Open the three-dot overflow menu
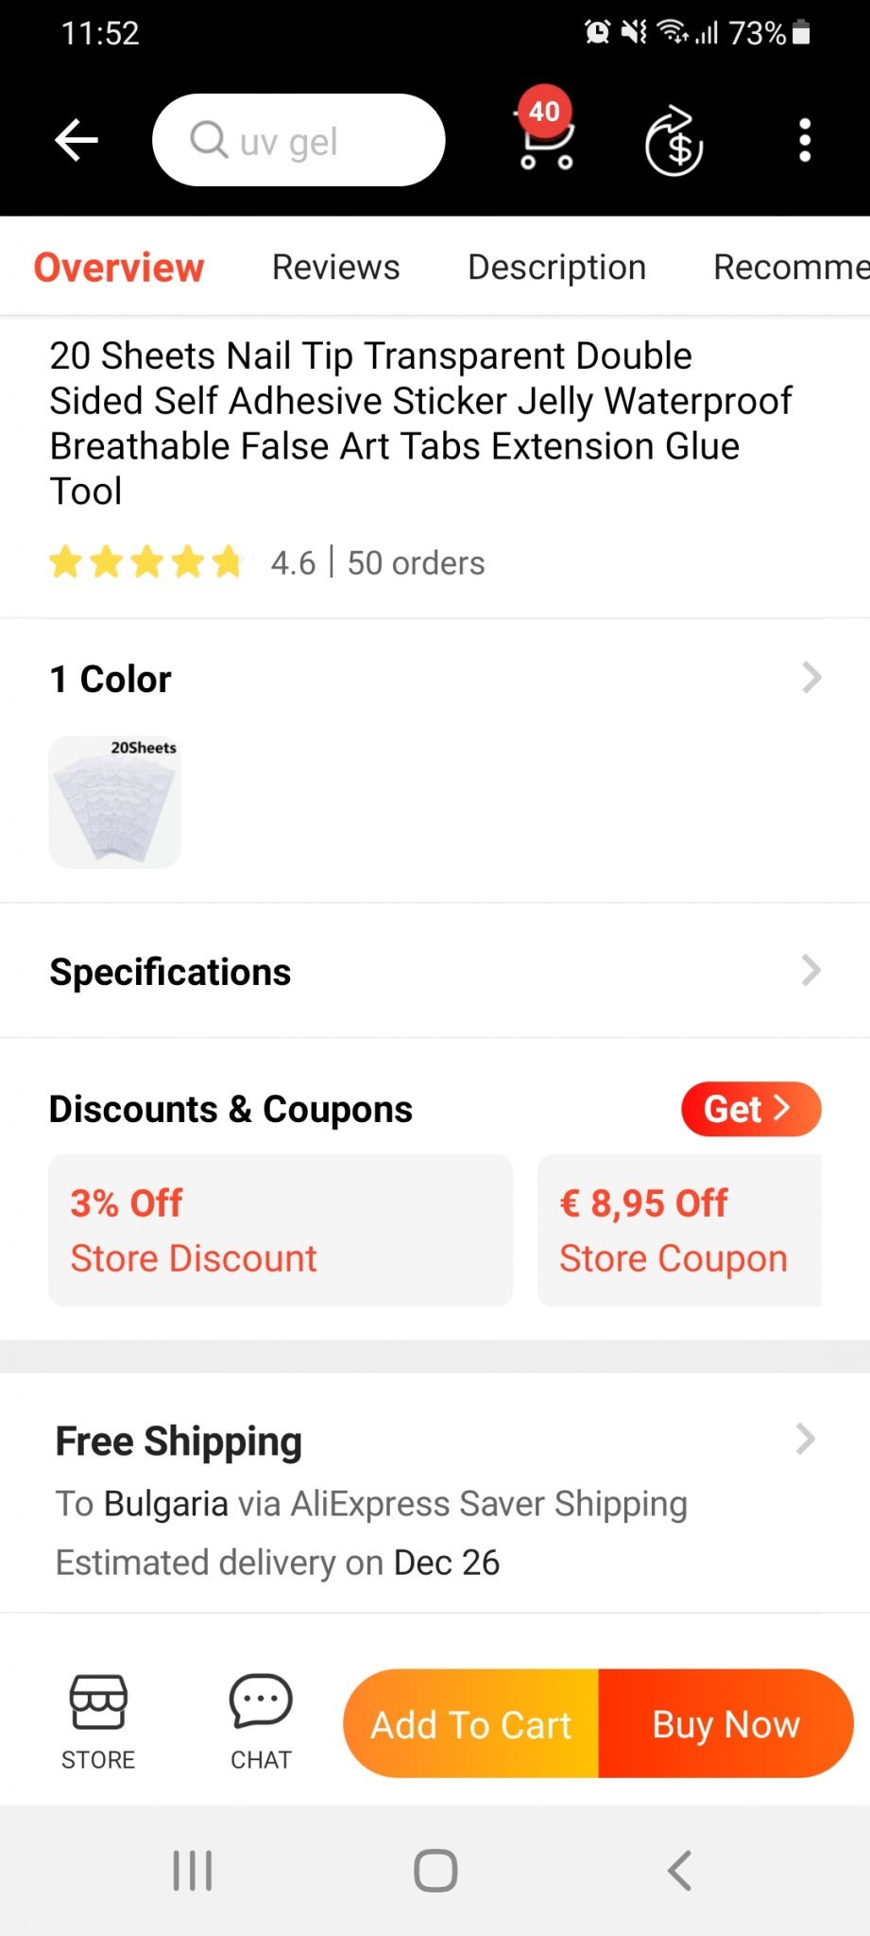This screenshot has width=870, height=1936. click(805, 141)
